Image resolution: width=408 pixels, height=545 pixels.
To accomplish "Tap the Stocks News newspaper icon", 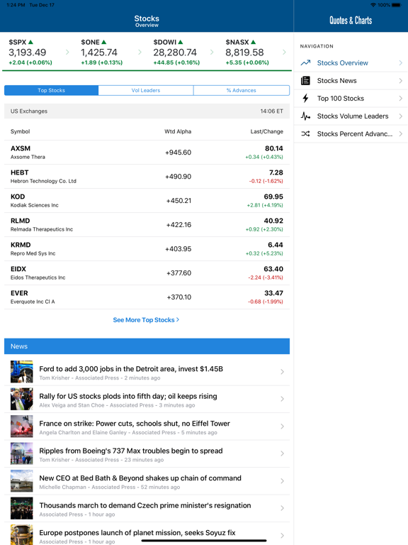I will (x=305, y=81).
